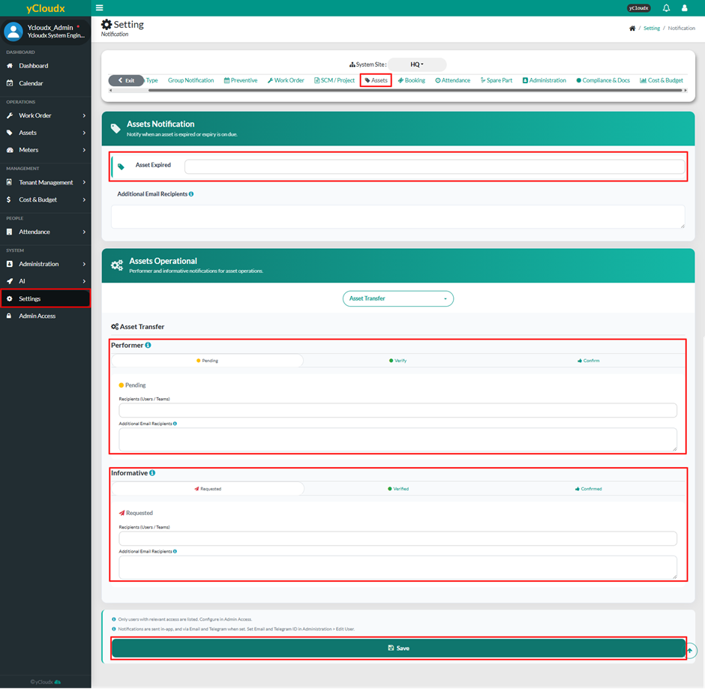The height and width of the screenshot is (689, 705).
Task: Select the Performer Pending stage tab
Action: pyautogui.click(x=207, y=361)
